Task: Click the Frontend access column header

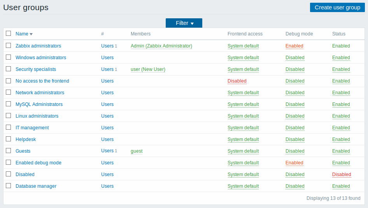Action: [245, 34]
